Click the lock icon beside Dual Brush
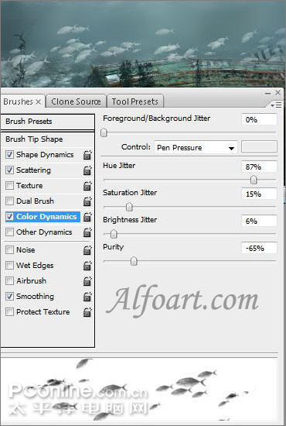The image size is (286, 426). click(87, 201)
